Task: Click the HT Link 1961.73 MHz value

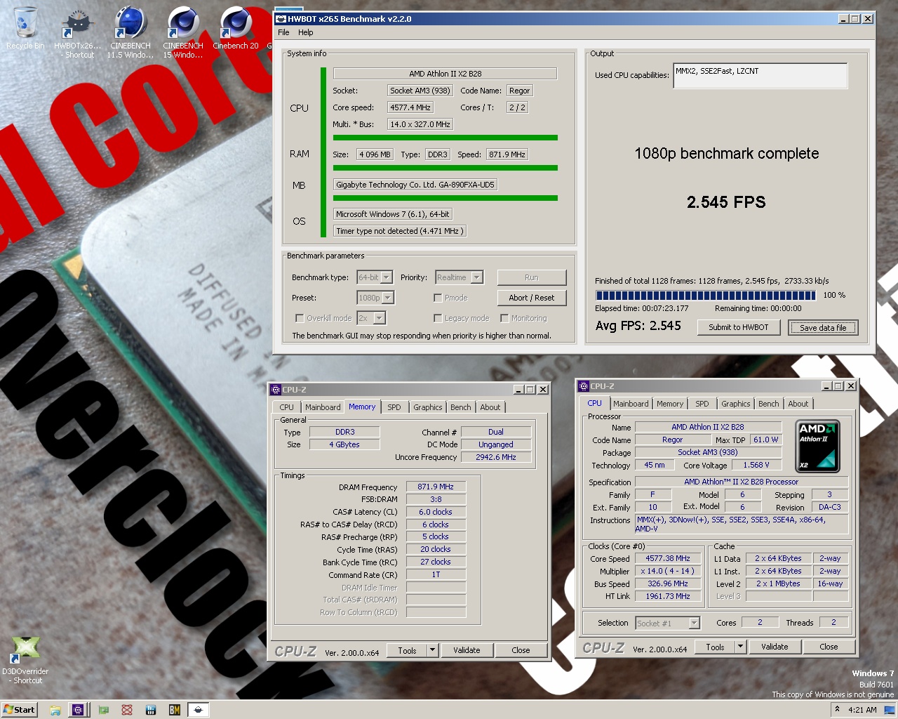Action: [x=668, y=597]
